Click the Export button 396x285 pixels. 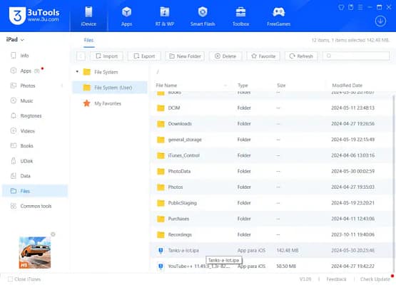tap(144, 56)
